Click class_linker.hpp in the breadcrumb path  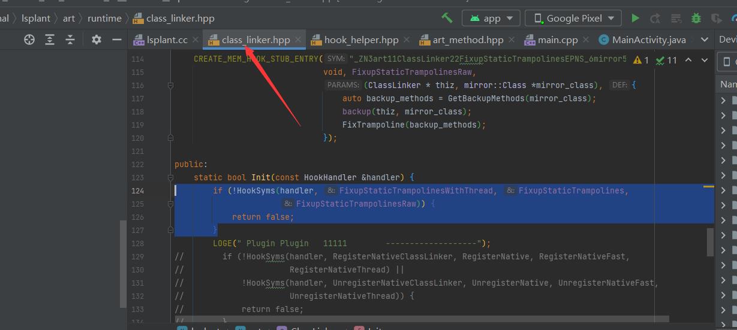(x=173, y=18)
